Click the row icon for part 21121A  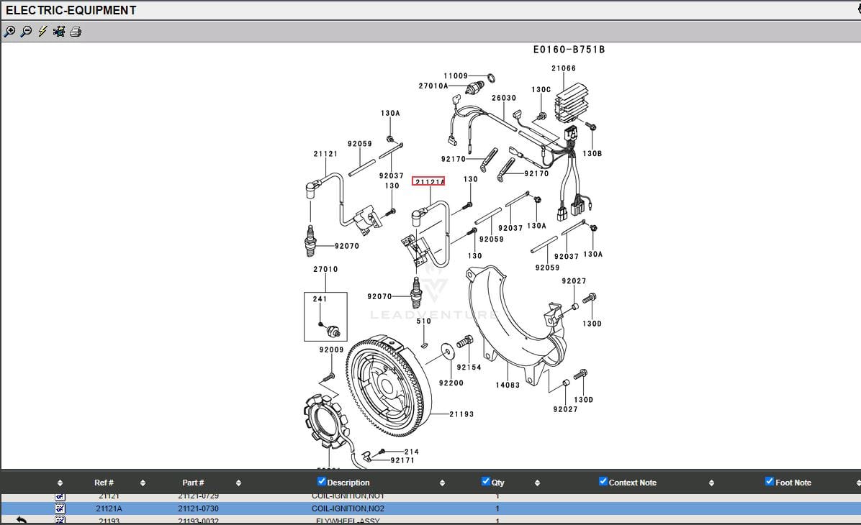[60, 508]
